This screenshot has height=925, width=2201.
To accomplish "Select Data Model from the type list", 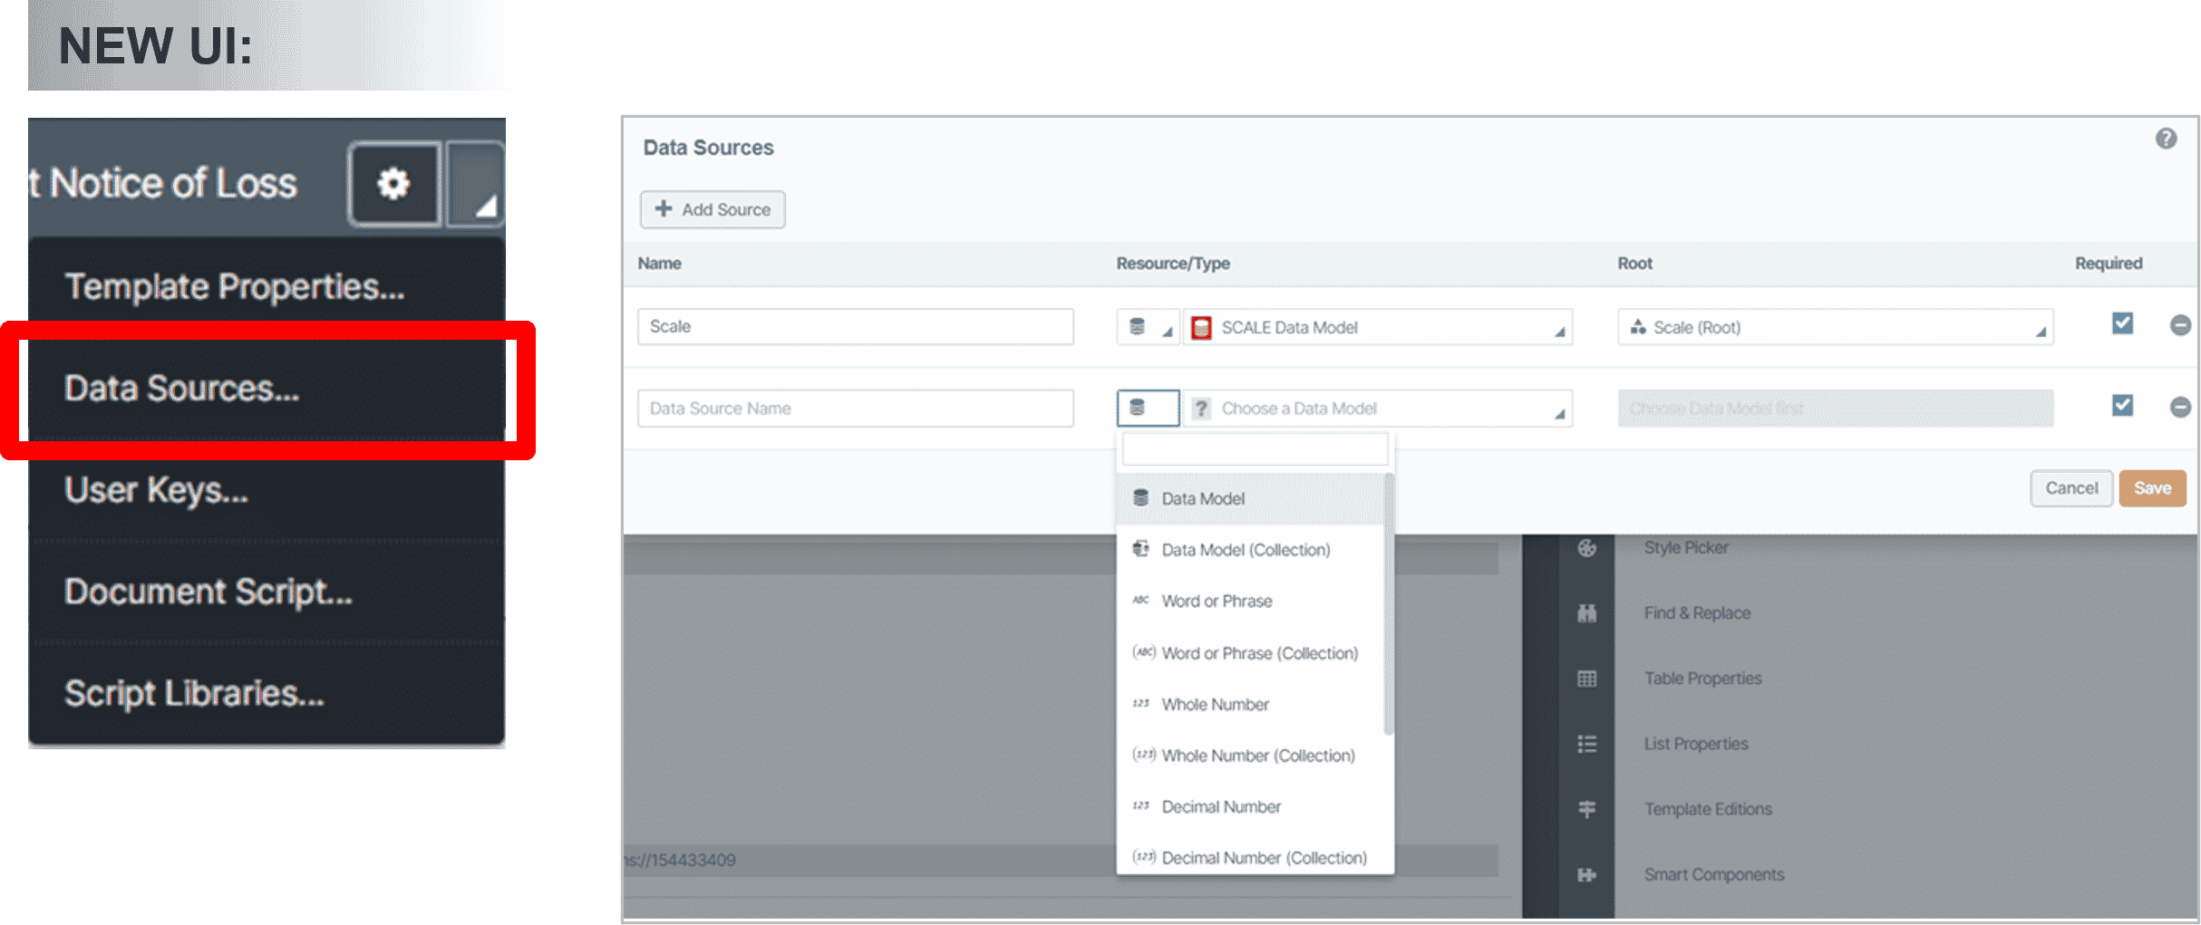I will tap(1251, 498).
